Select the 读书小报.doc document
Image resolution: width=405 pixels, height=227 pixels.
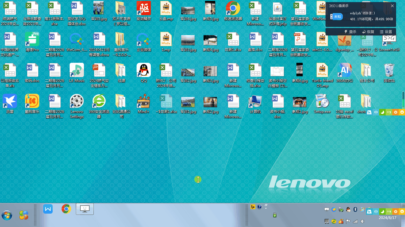coord(277,107)
